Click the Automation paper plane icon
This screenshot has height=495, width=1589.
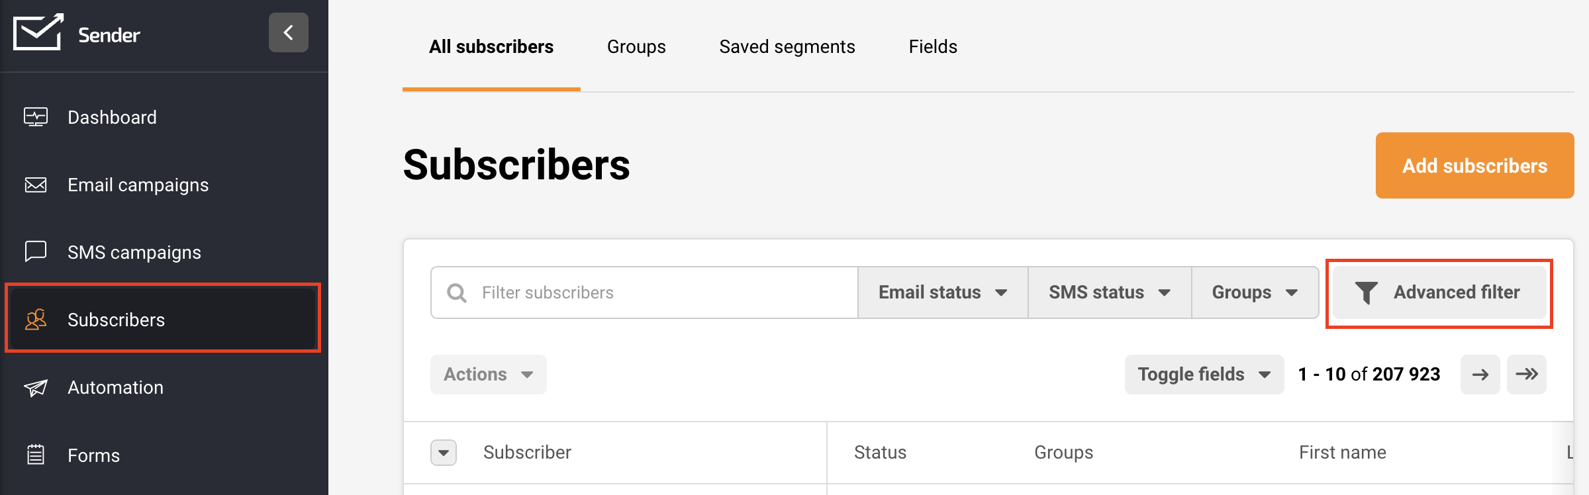(x=36, y=387)
